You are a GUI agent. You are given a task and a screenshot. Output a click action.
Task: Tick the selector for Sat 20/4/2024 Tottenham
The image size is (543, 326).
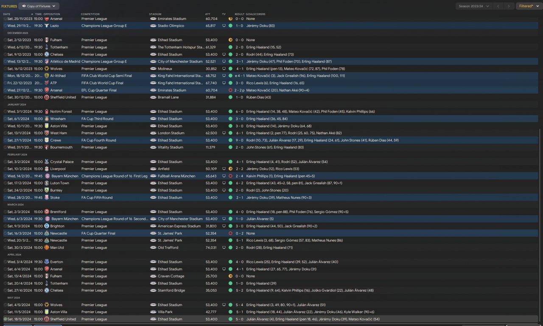click(x=5, y=284)
